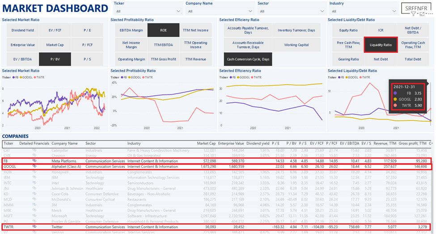The image size is (436, 234).
Task: Open Detailed Financials link icon for Twitter
Action: 34,227
